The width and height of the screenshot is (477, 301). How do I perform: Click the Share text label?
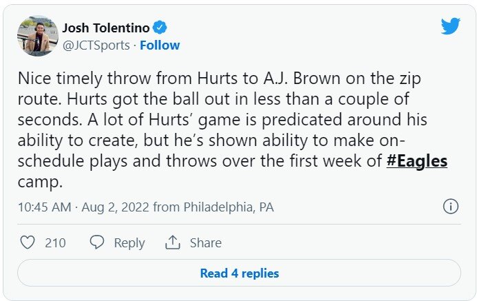pyautogui.click(x=205, y=242)
